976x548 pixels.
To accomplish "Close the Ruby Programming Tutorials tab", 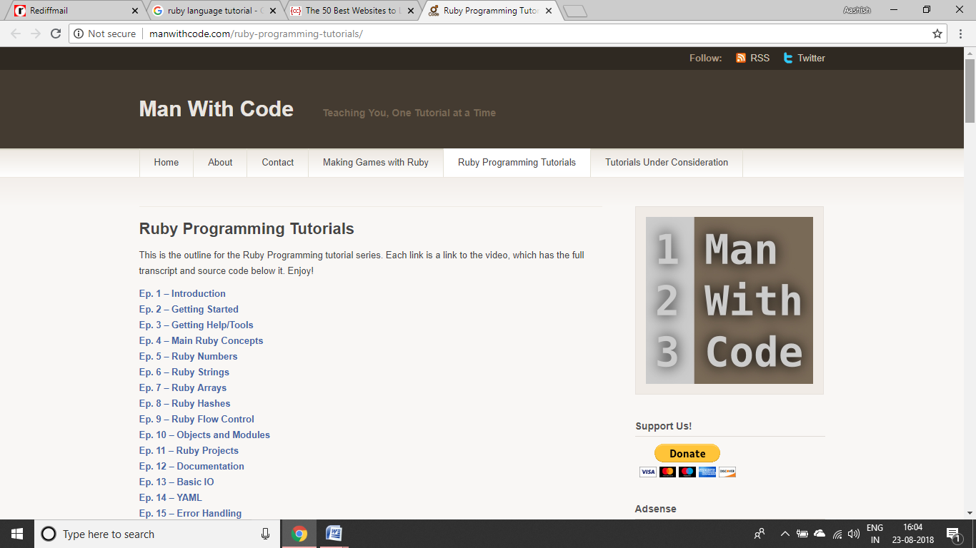I will tap(548, 11).
